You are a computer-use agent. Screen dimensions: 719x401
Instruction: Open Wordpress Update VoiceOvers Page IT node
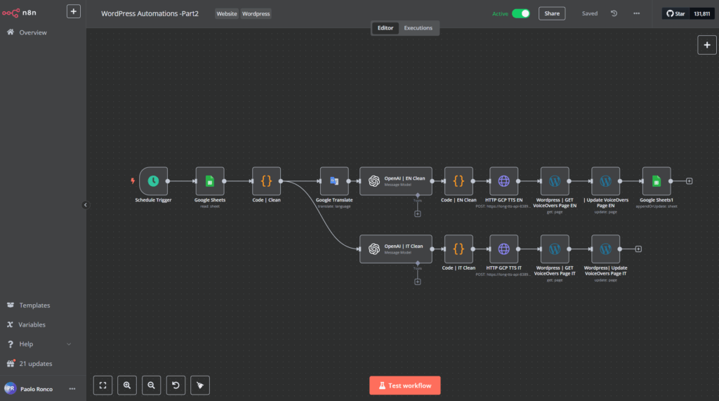(x=605, y=249)
